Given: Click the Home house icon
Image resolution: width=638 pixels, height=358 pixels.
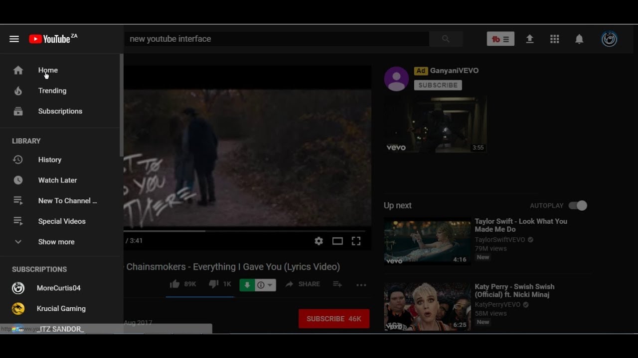Looking at the screenshot, I should click(x=18, y=70).
